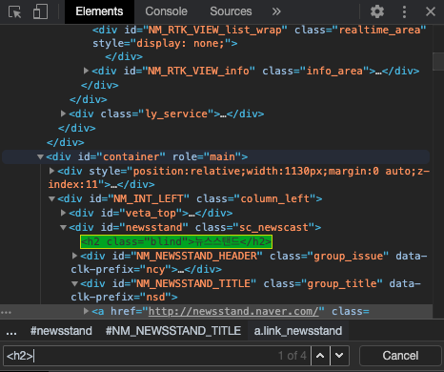Screen dimensions: 444x372
Task: Click the class="column_left" attribute text
Action: 256,198
